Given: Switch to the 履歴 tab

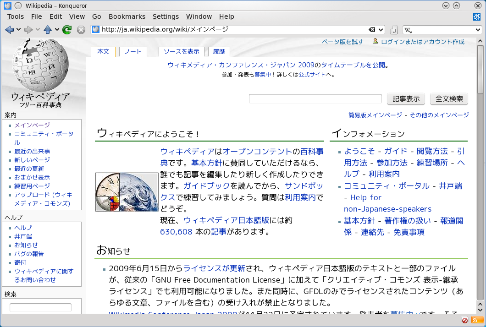Looking at the screenshot, I should tap(219, 52).
